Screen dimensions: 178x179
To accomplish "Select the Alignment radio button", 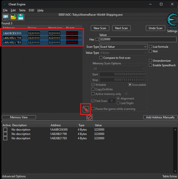I will point(118,98).
